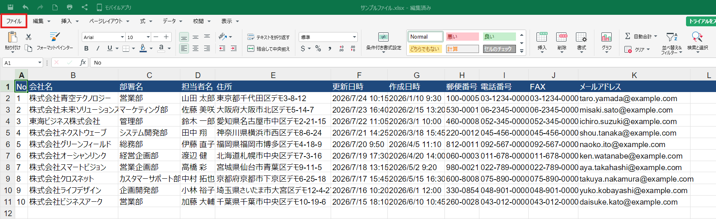This screenshot has width=716, height=219.
Task: Click the decrease indent icon
Action: click(x=222, y=48)
